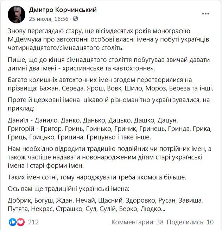Show who reacted via the 212 count
This screenshot has height=230, width=222.
coord(33,222)
